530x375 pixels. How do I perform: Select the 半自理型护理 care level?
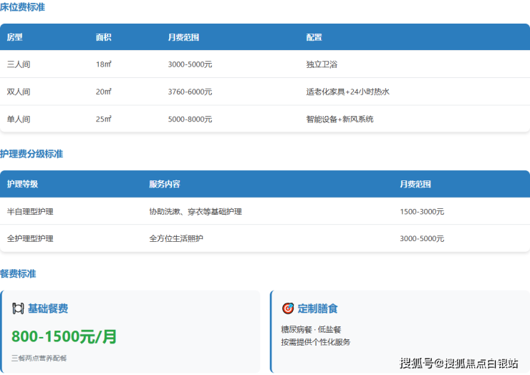(30, 212)
